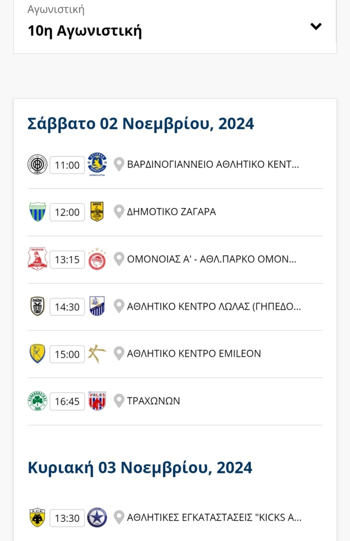This screenshot has height=541, width=350.
Task: Select the 16:45 kickoff time
Action: (x=67, y=402)
